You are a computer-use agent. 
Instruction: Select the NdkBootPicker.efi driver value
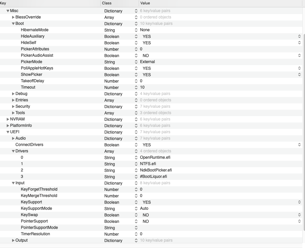(x=156, y=170)
